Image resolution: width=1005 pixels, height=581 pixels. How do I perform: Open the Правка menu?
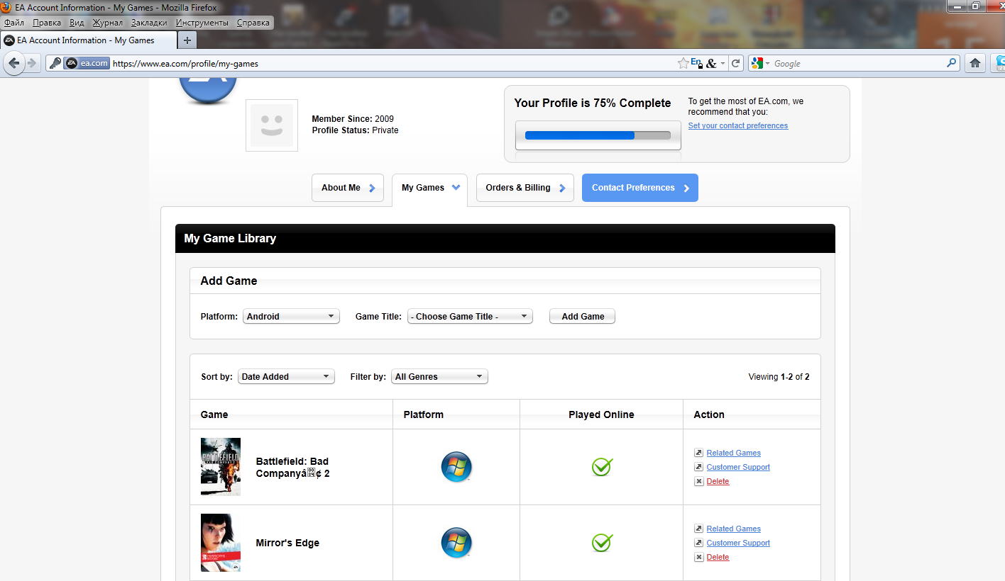(47, 23)
